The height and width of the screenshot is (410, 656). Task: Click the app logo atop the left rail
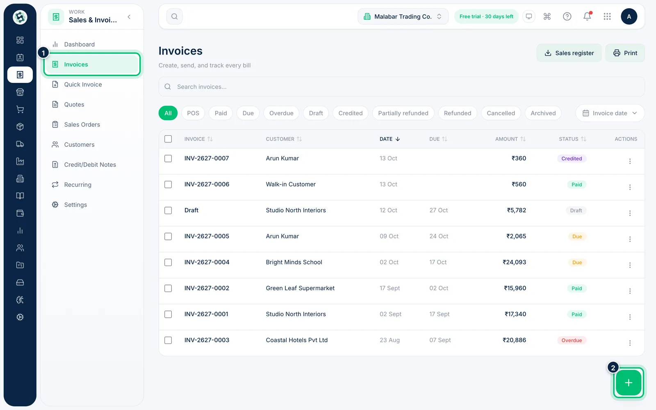pyautogui.click(x=20, y=17)
